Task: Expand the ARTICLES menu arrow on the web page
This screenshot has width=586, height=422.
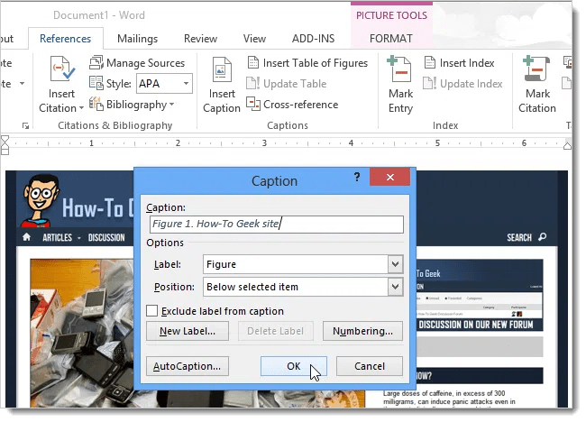Action: (78, 238)
